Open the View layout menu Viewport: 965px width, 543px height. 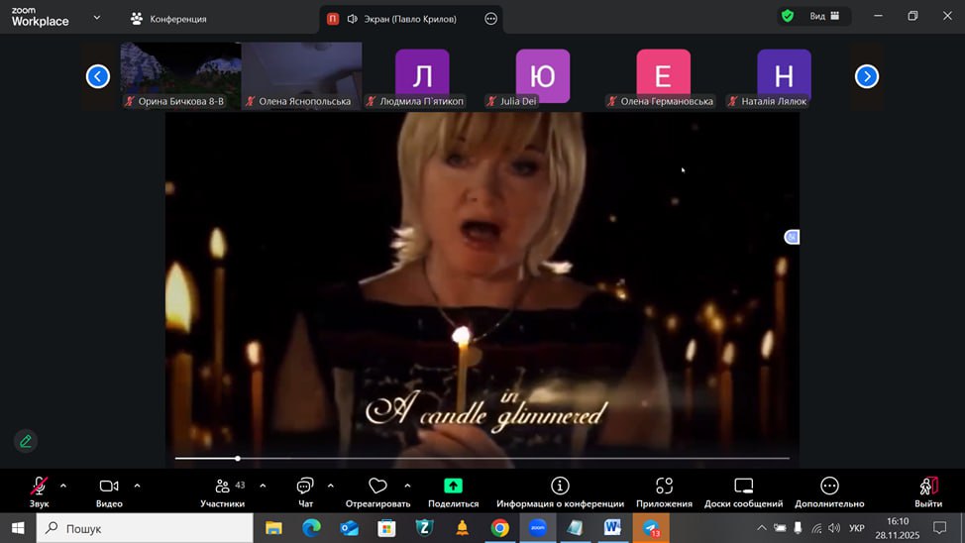(x=823, y=17)
